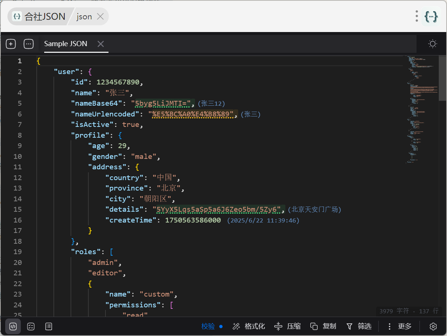Close the json plugin tag

pos(100,16)
